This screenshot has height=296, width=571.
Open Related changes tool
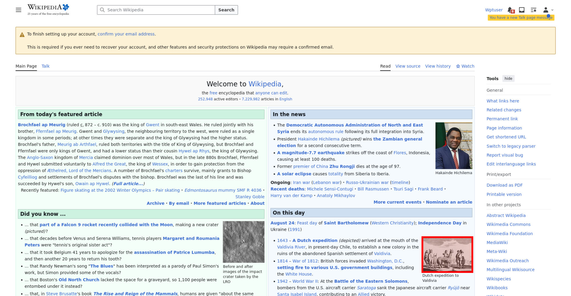(504, 110)
